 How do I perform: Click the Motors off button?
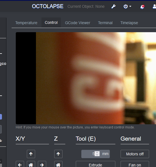click(135, 154)
